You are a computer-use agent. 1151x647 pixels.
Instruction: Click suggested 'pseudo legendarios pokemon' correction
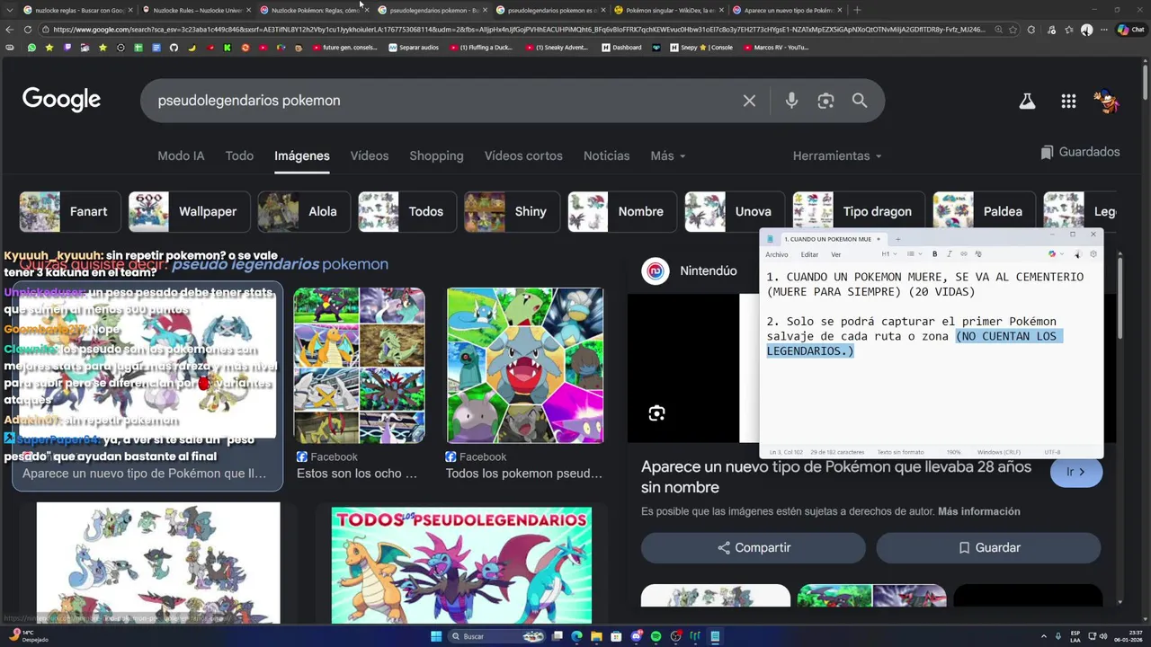click(x=280, y=264)
